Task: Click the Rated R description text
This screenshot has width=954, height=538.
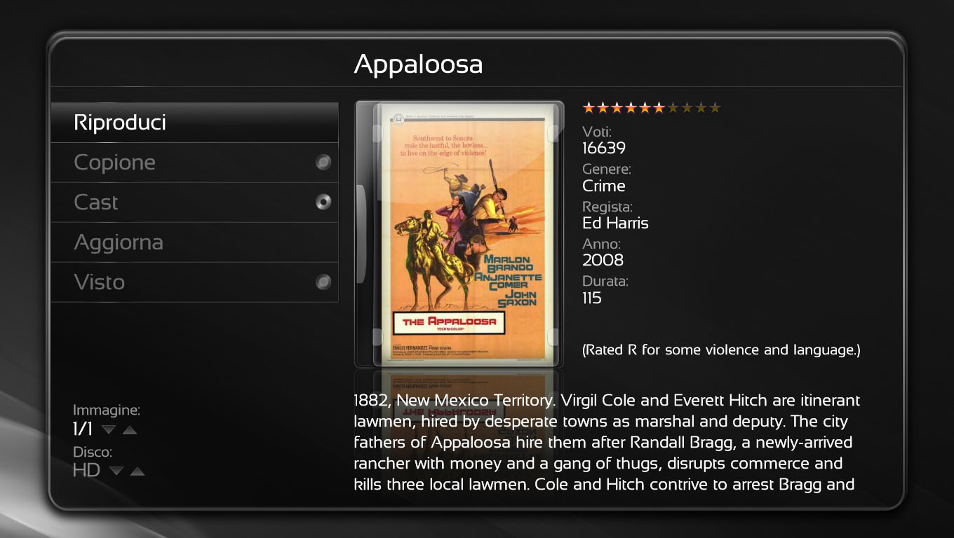Action: [x=721, y=350]
